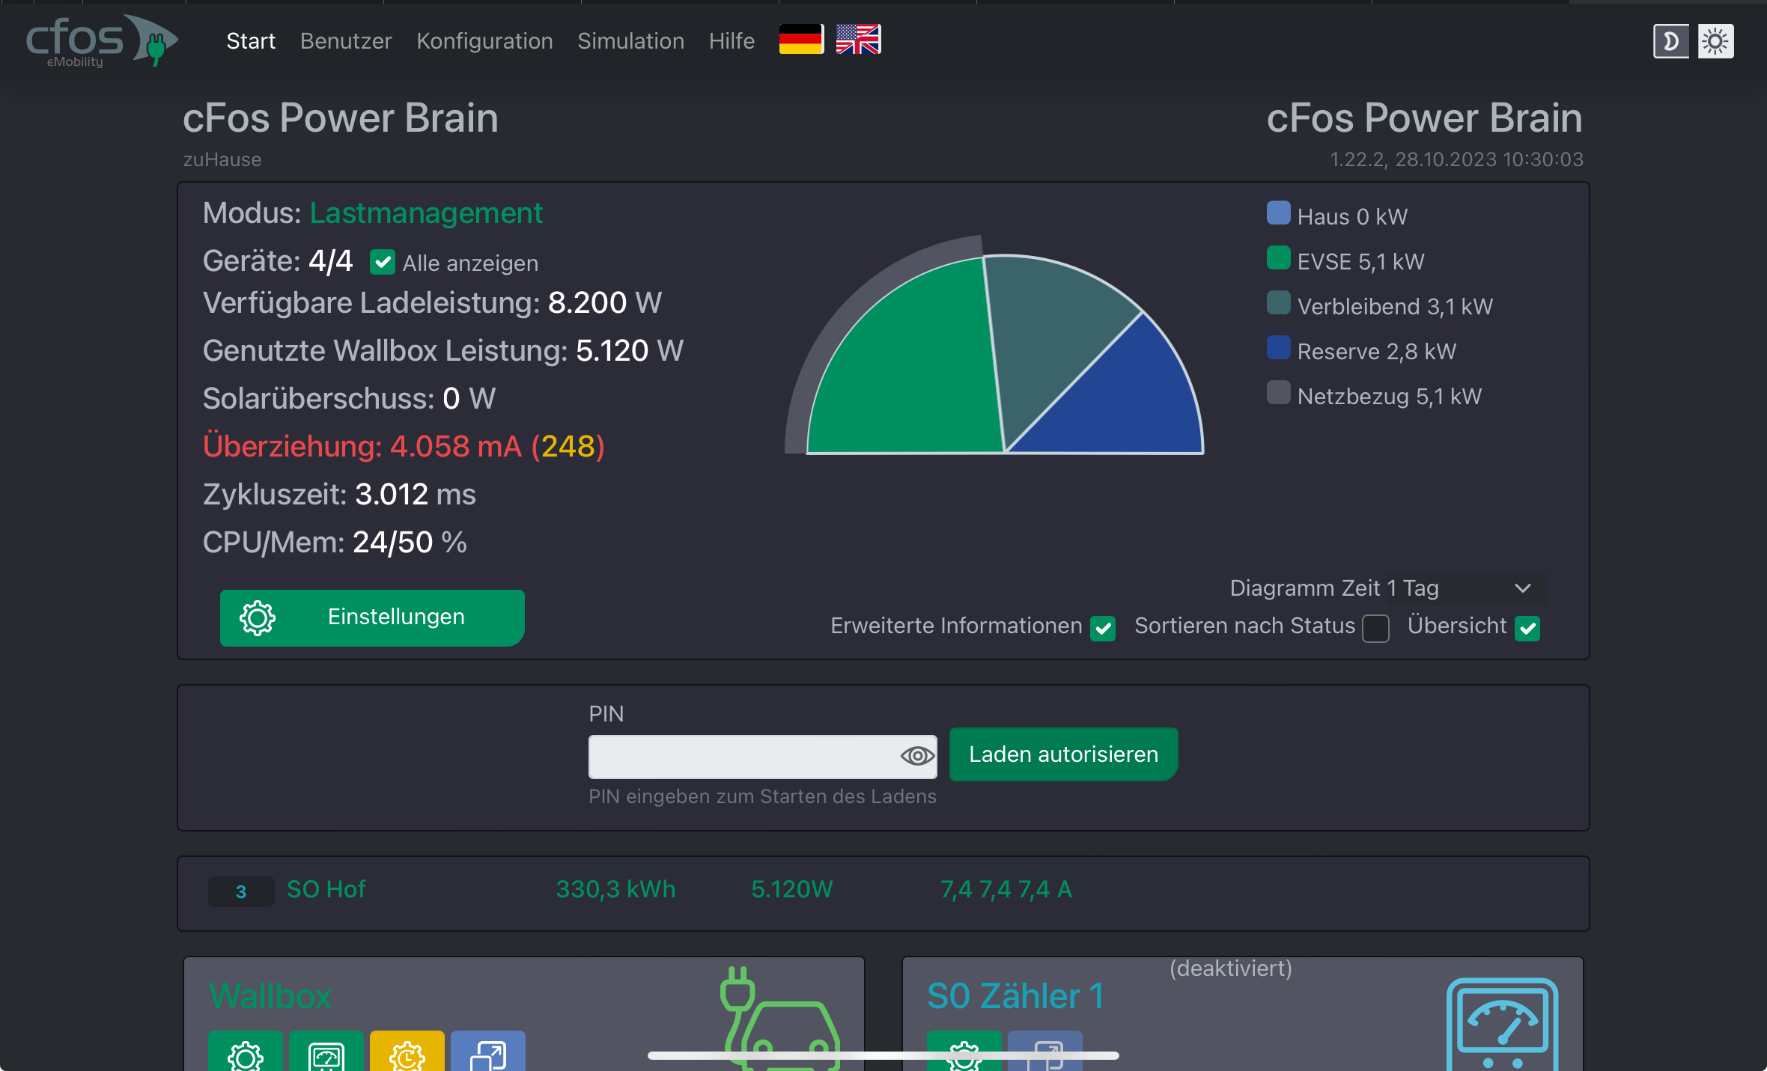The image size is (1767, 1071).
Task: Open Wallbox settings gear icon
Action: [x=246, y=1051]
